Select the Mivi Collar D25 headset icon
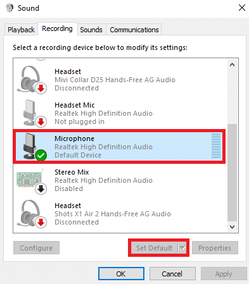 point(32,80)
